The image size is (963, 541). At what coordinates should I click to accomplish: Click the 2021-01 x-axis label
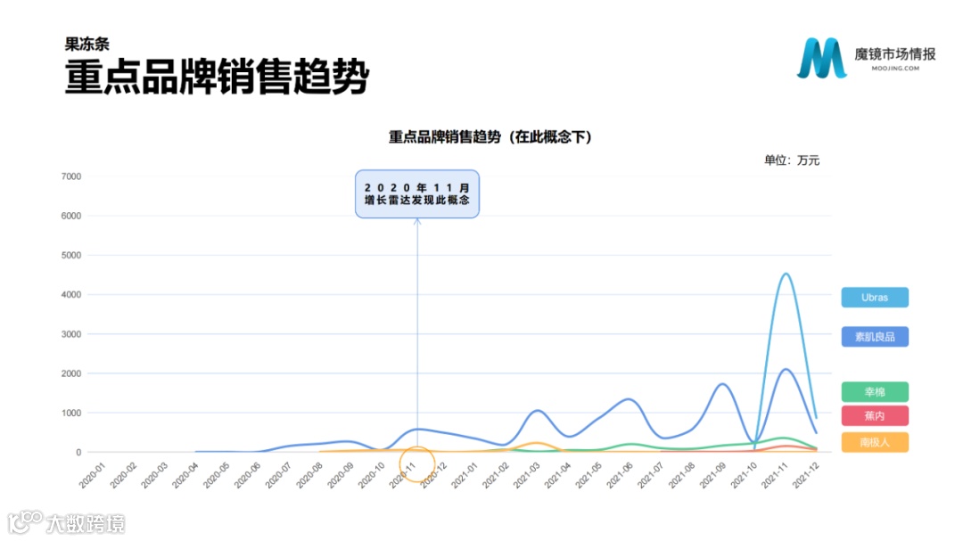pyautogui.click(x=465, y=475)
